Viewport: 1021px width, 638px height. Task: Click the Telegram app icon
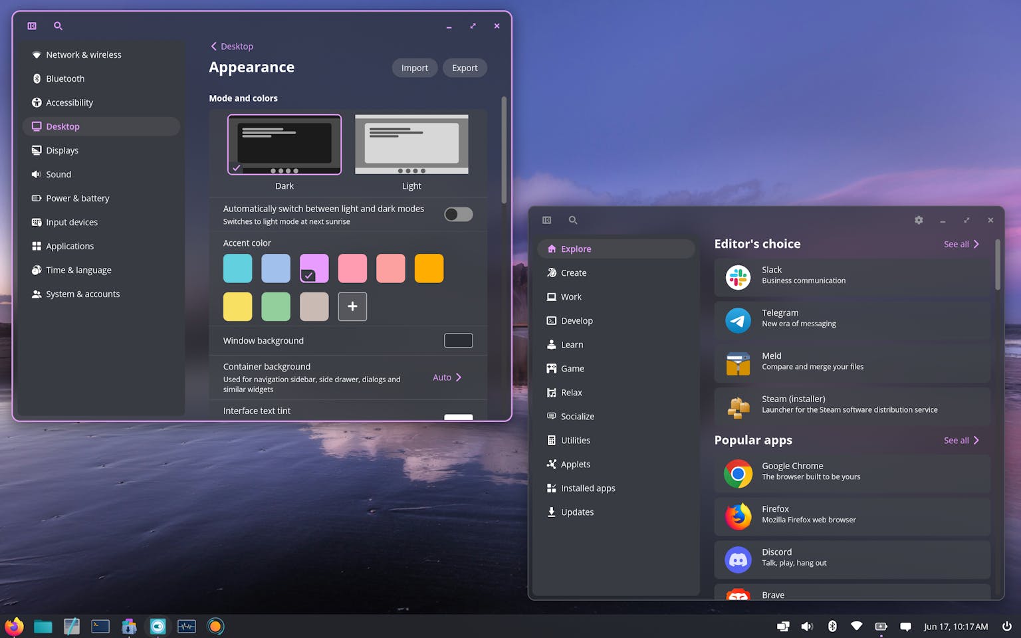[x=738, y=320]
